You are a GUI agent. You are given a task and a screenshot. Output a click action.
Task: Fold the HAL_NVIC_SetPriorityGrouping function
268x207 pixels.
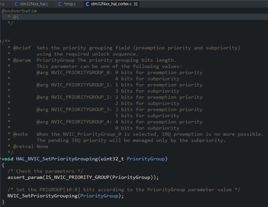tap(1, 159)
